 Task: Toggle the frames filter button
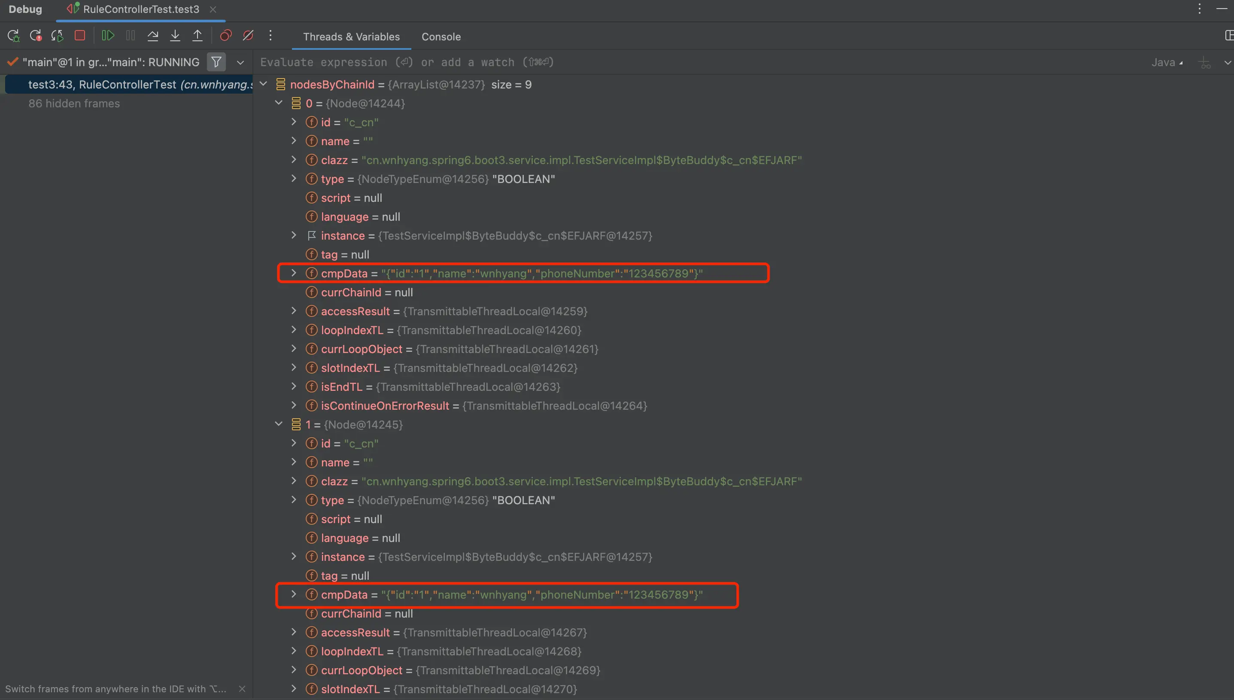[x=216, y=62]
